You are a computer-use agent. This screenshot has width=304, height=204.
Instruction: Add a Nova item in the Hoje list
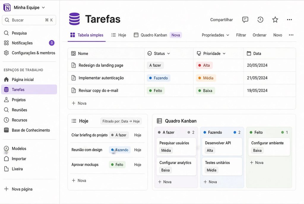click(x=79, y=181)
